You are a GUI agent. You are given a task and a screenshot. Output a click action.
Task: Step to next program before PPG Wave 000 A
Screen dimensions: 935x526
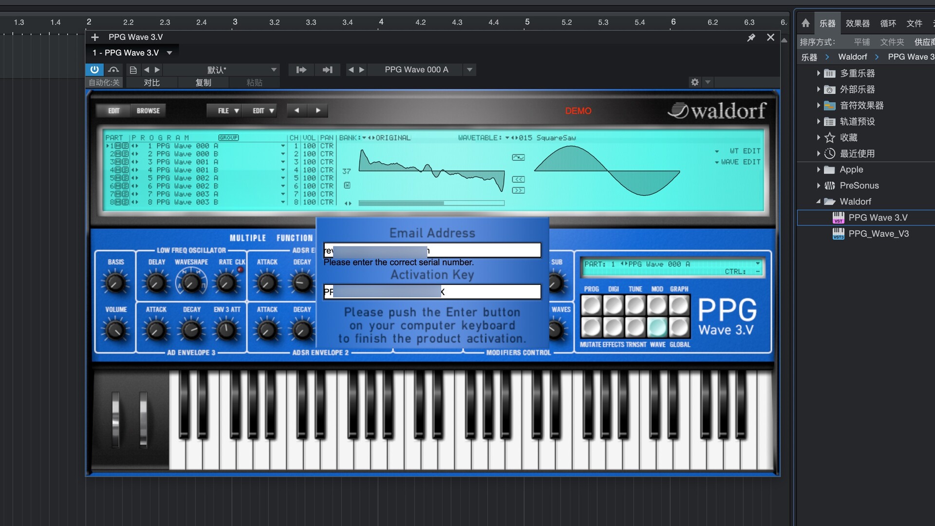[361, 70]
